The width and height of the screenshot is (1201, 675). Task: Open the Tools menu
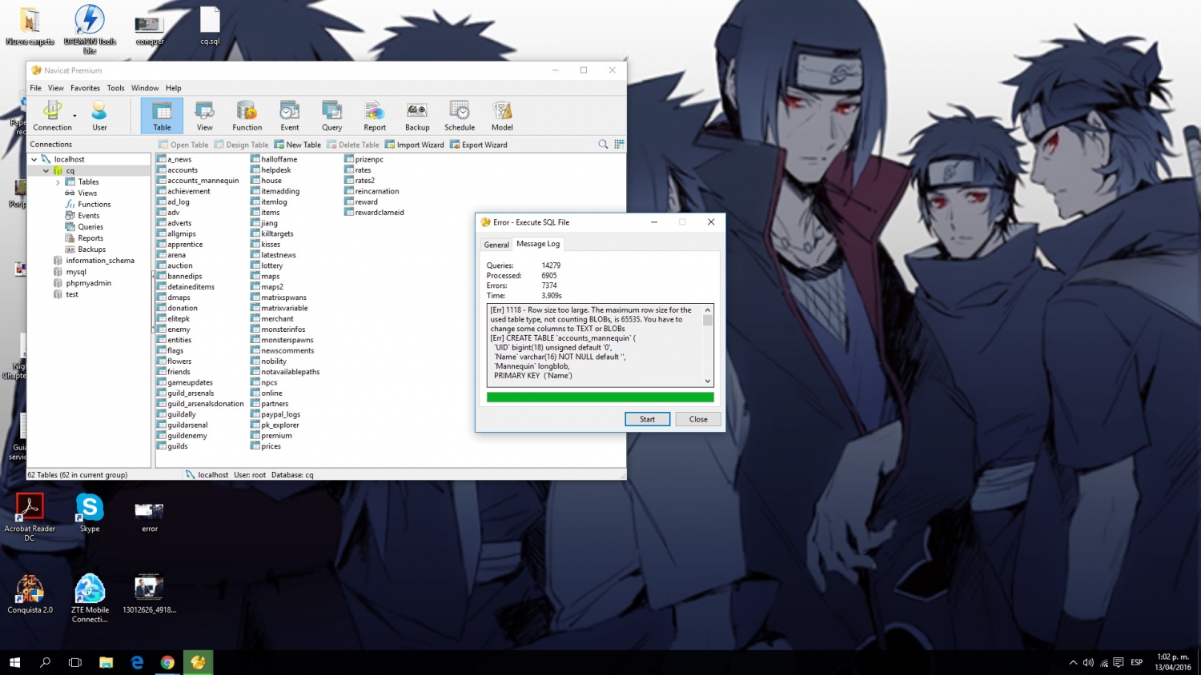pos(115,88)
